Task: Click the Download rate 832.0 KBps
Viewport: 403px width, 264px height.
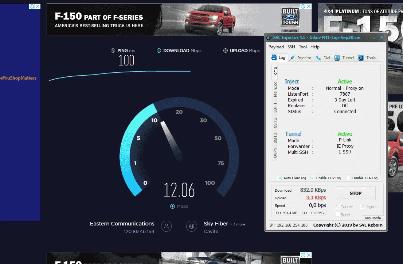Action: click(x=313, y=190)
